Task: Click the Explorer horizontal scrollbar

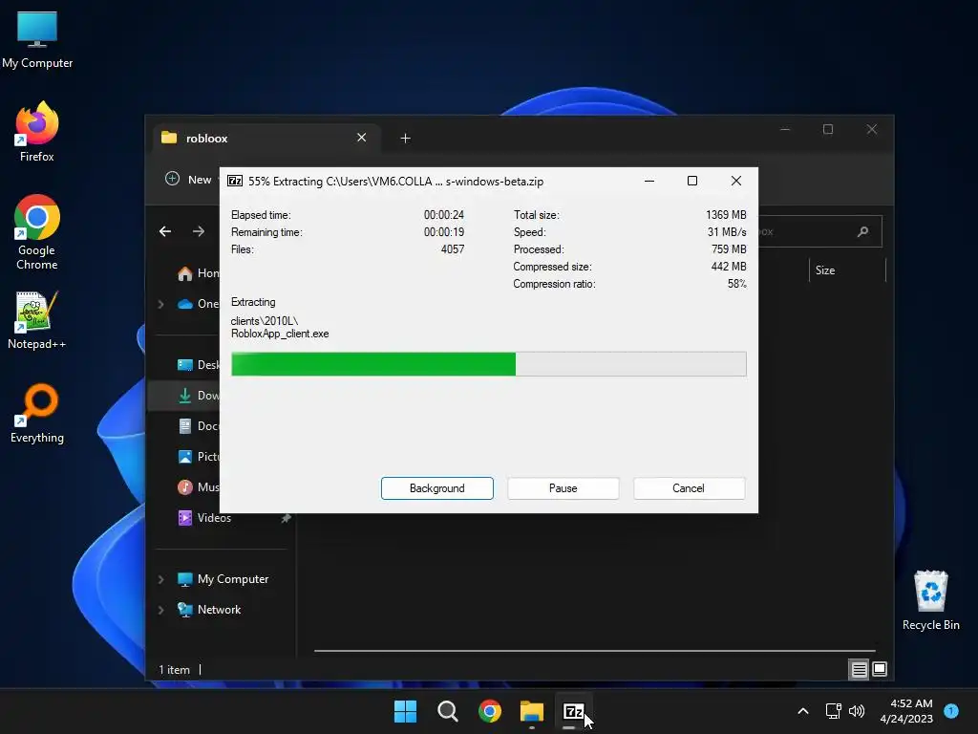Action: coord(594,650)
